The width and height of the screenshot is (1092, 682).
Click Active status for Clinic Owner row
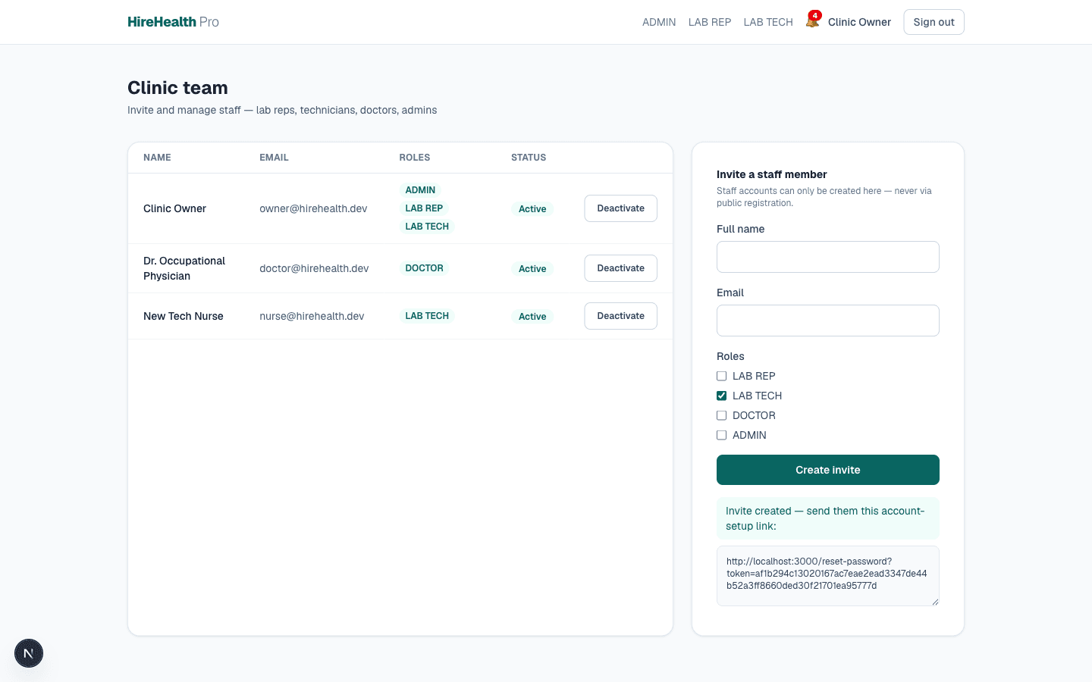(x=532, y=209)
